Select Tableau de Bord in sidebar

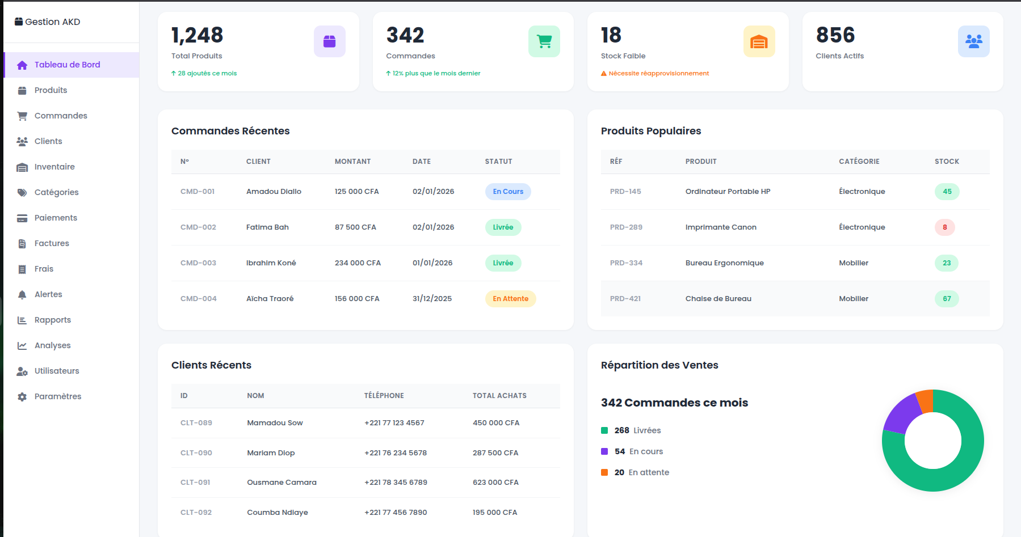click(67, 65)
